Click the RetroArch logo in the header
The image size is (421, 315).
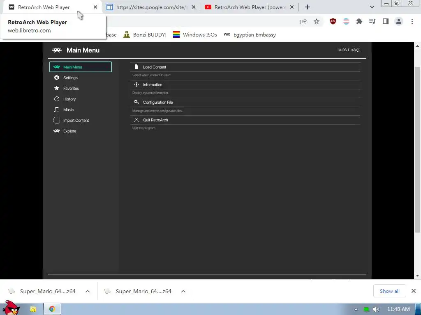point(57,50)
